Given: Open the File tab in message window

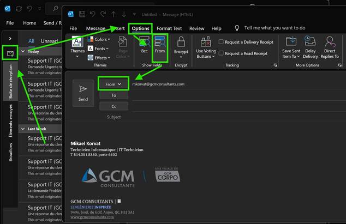Looking at the screenshot, I should click(x=73, y=28).
